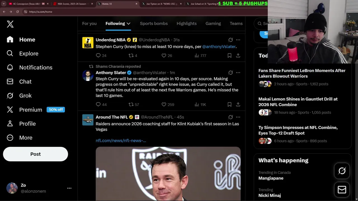Image resolution: width=358 pixels, height=201 pixels.
Task: Open more options on Around The NFL post
Action: [x=238, y=117]
